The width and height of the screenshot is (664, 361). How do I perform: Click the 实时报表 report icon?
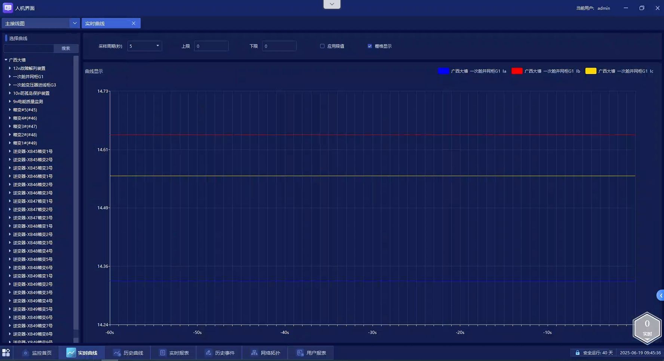tap(163, 353)
